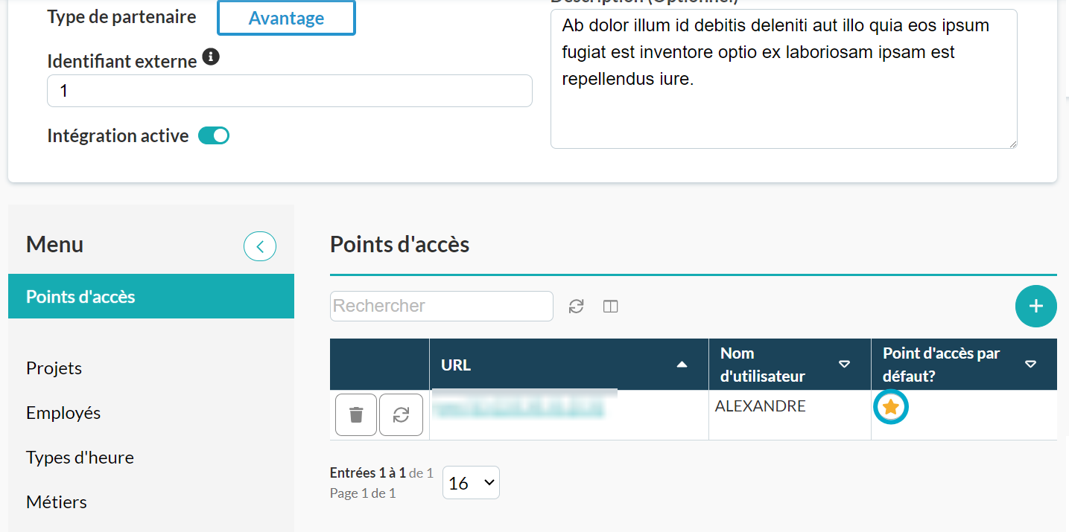Click the default access point star
Viewport: 1069px width, 532px height.
pos(890,407)
